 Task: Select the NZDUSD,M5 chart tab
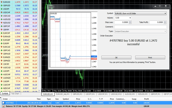pos(143,94)
